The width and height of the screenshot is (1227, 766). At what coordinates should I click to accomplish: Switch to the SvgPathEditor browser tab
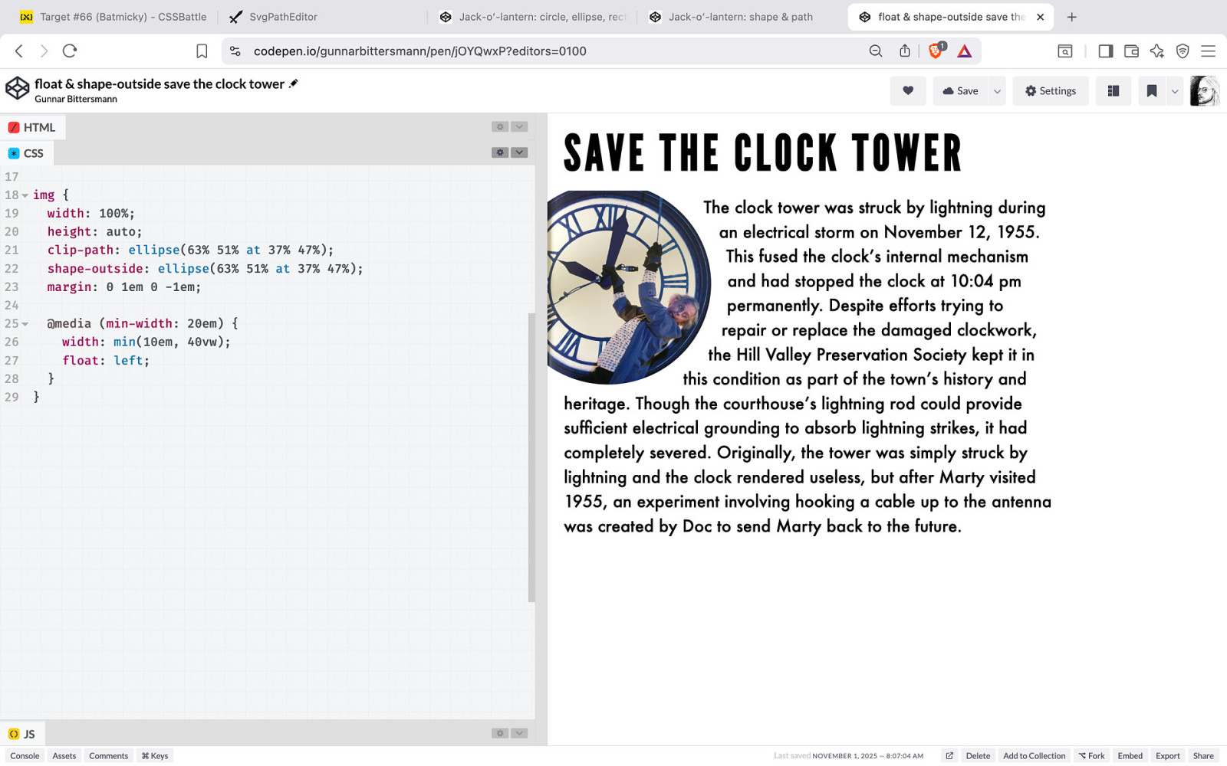[x=283, y=17]
